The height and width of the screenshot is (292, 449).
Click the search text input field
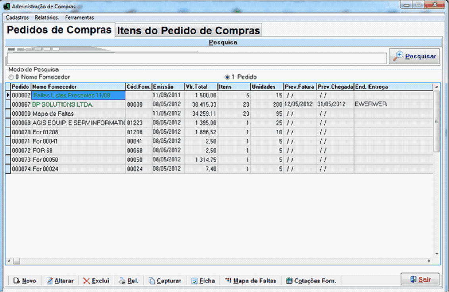coord(196,58)
